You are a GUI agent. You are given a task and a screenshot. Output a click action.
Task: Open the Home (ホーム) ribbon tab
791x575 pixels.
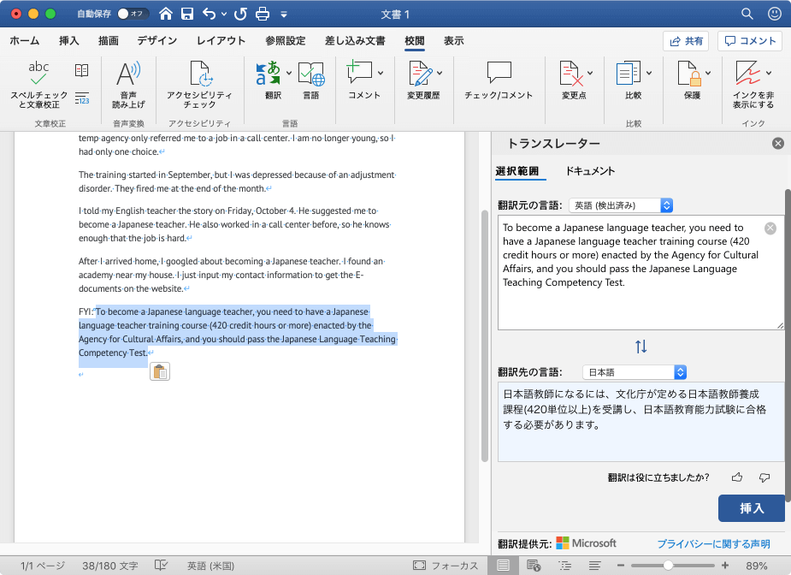pyautogui.click(x=24, y=40)
